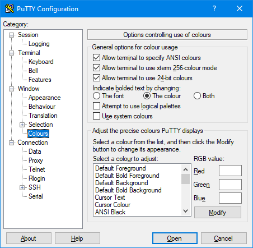Viewport: 253px width, 248px height.
Task: Select the SSH category
Action: [x=35, y=187]
